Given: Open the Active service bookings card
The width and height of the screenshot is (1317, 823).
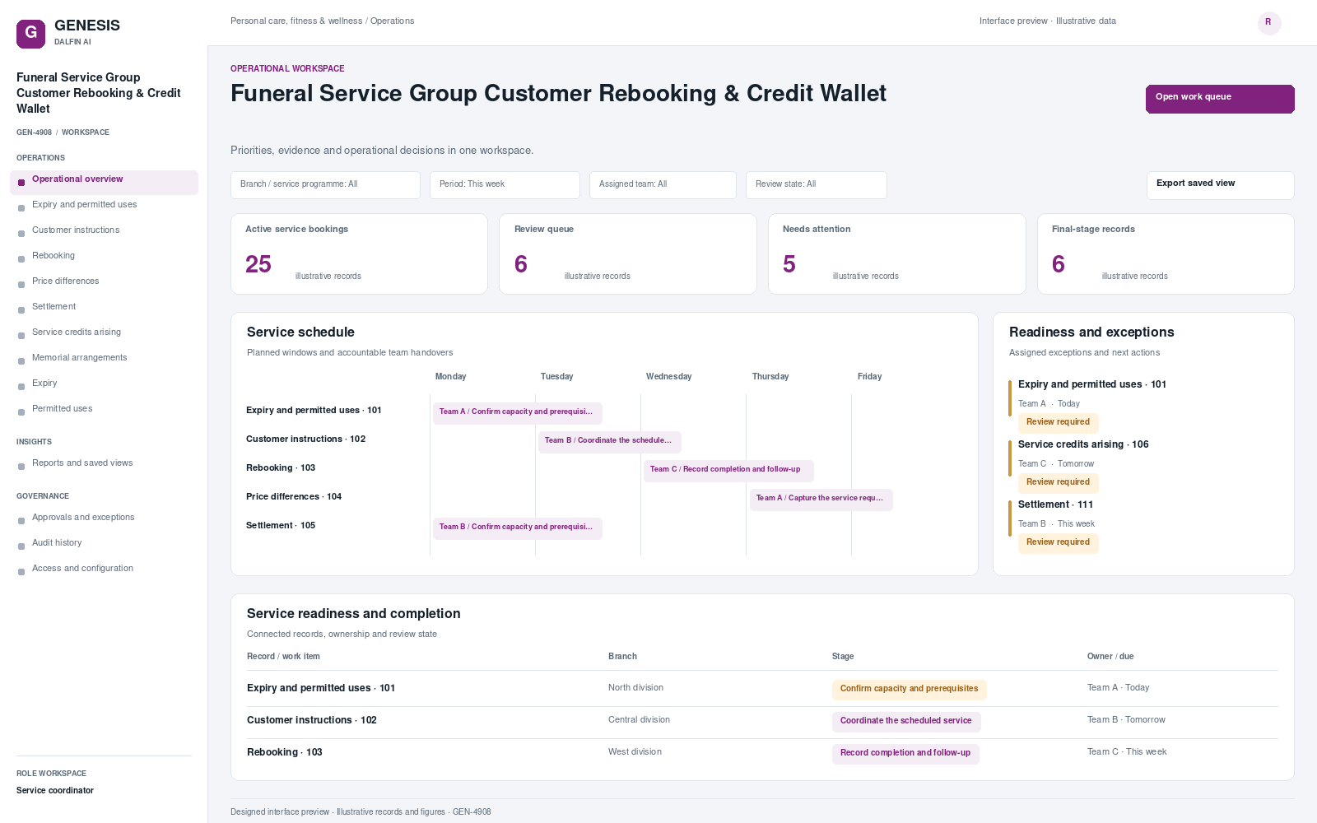Looking at the screenshot, I should [x=359, y=253].
